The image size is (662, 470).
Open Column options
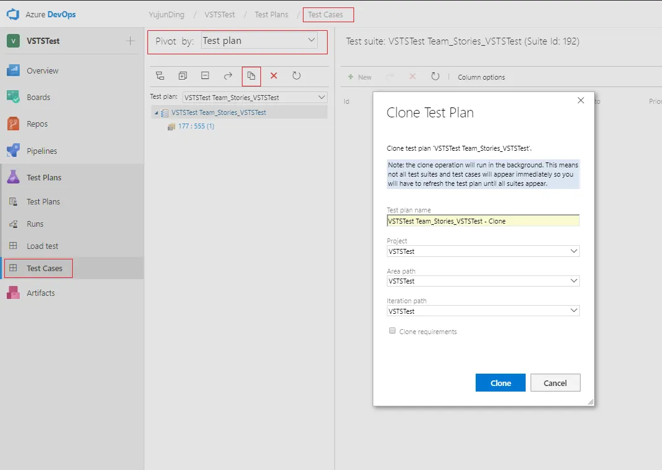tap(481, 77)
